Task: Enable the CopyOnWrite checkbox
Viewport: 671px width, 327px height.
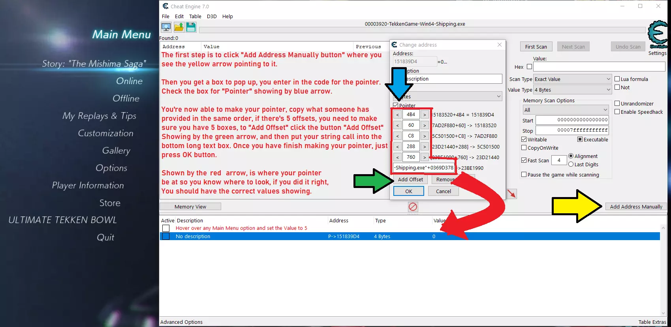Action: pos(524,148)
